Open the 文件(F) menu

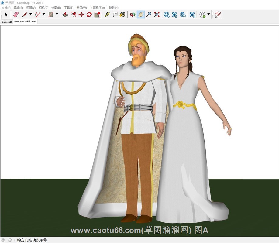(6, 8)
